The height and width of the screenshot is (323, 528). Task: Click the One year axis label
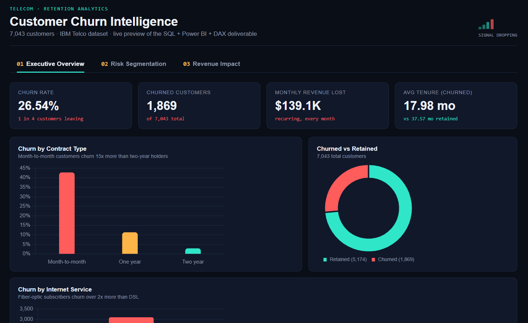130,262
